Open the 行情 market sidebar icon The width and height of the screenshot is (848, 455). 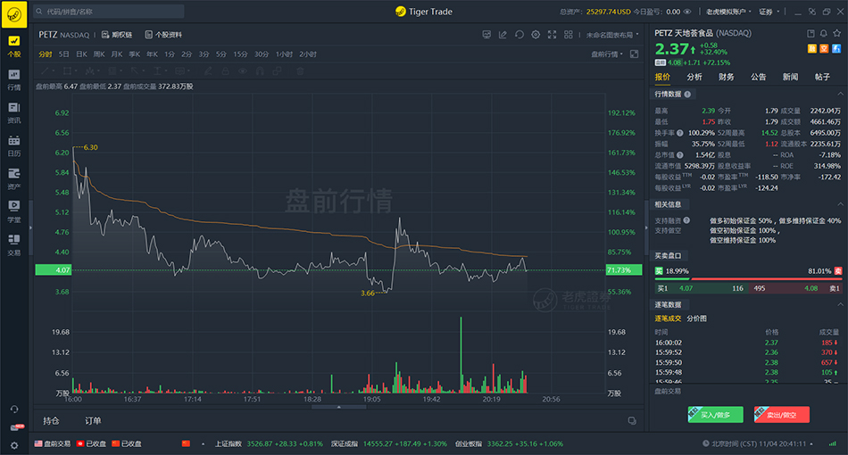(x=14, y=79)
